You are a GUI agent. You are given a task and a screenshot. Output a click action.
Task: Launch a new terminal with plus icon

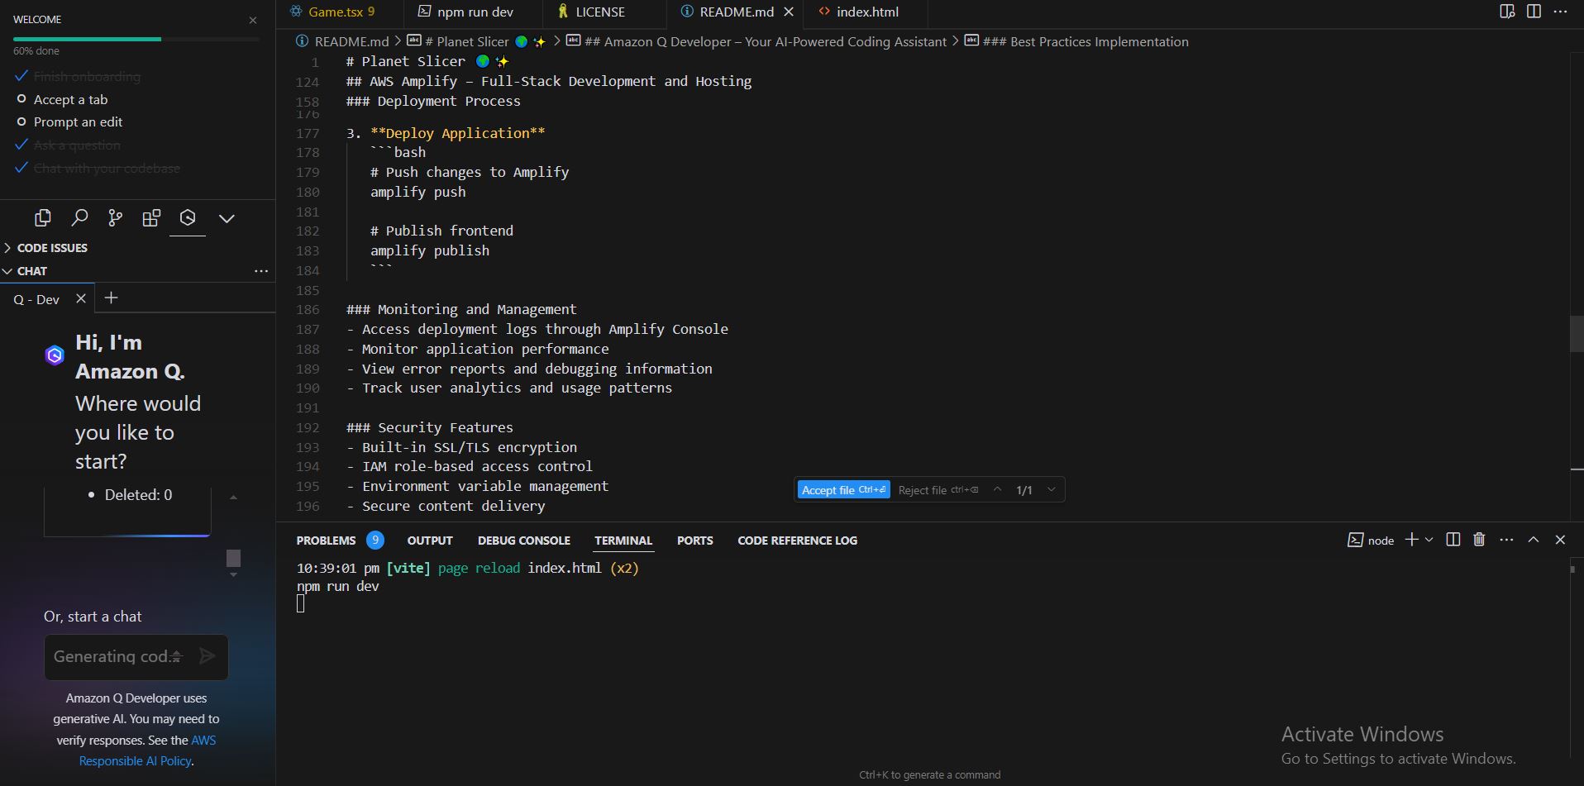[x=1412, y=540]
